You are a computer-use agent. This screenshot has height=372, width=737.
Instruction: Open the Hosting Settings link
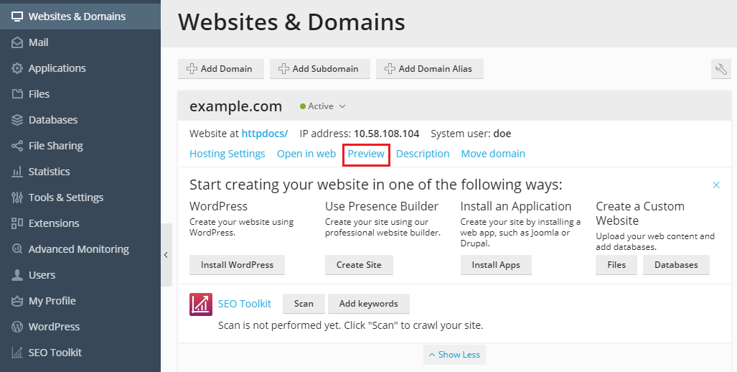click(227, 154)
